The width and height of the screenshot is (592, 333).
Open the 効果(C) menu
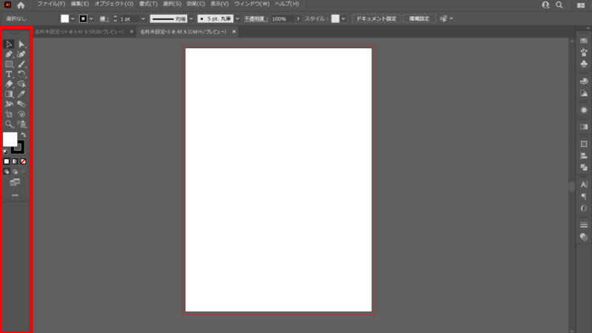click(195, 4)
